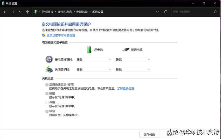The image size is (223, 139).
Task: Click 取消 button
Action: coord(170,135)
